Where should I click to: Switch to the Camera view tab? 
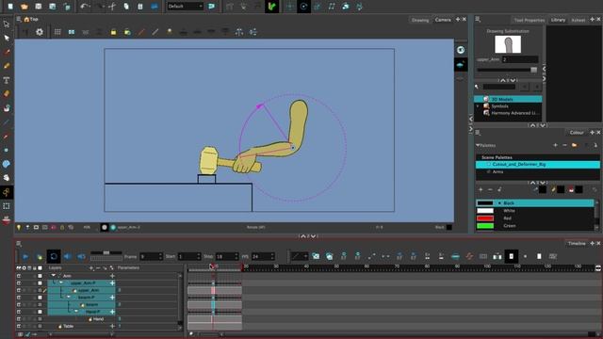443,20
